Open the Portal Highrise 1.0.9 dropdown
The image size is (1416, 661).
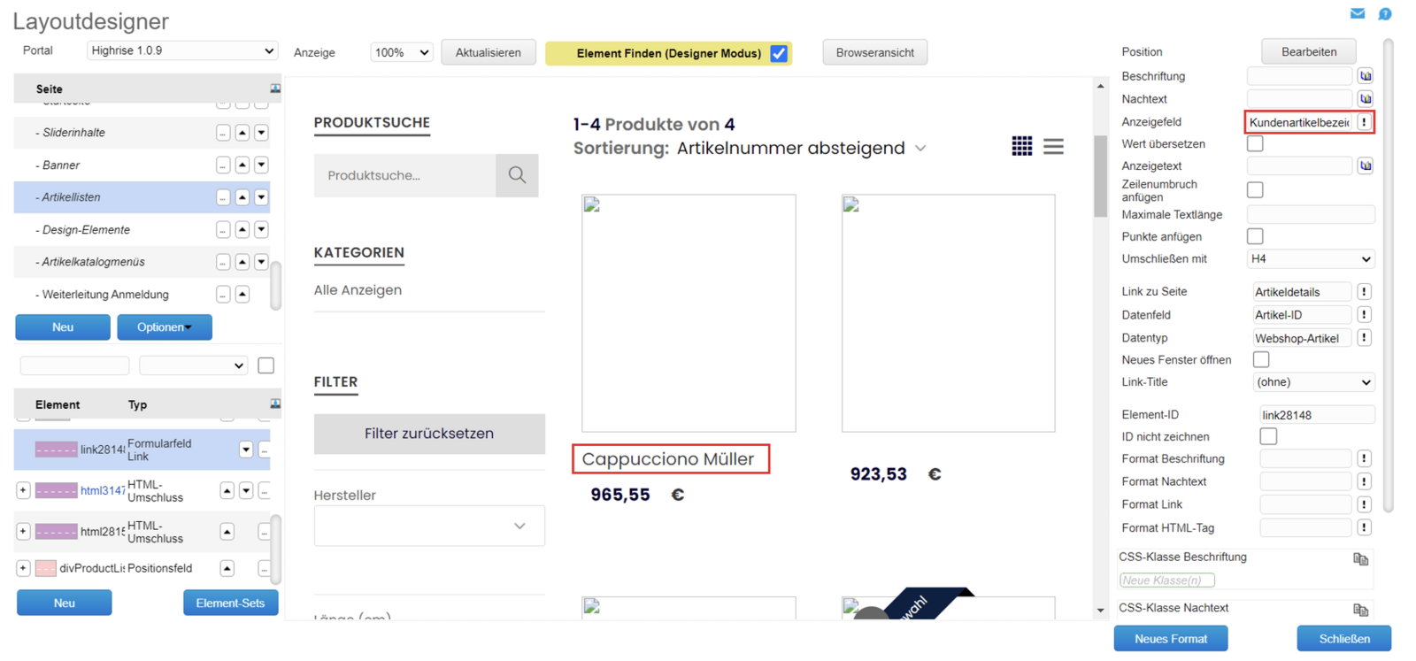pyautogui.click(x=182, y=50)
